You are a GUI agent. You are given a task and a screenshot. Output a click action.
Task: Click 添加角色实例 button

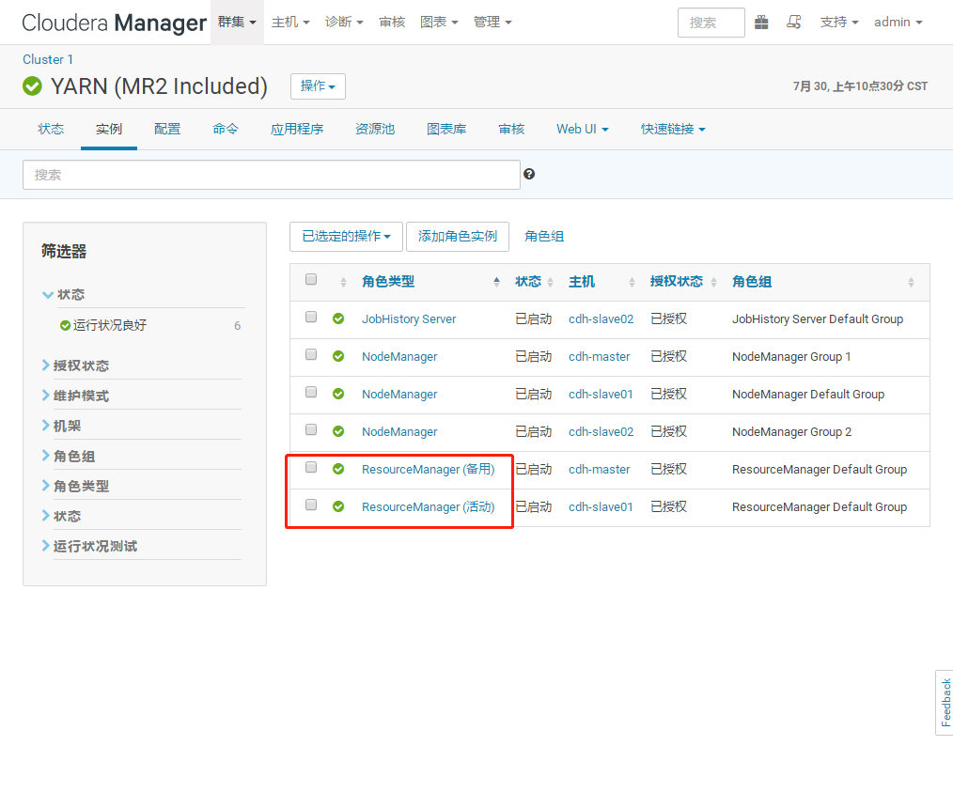[457, 237]
